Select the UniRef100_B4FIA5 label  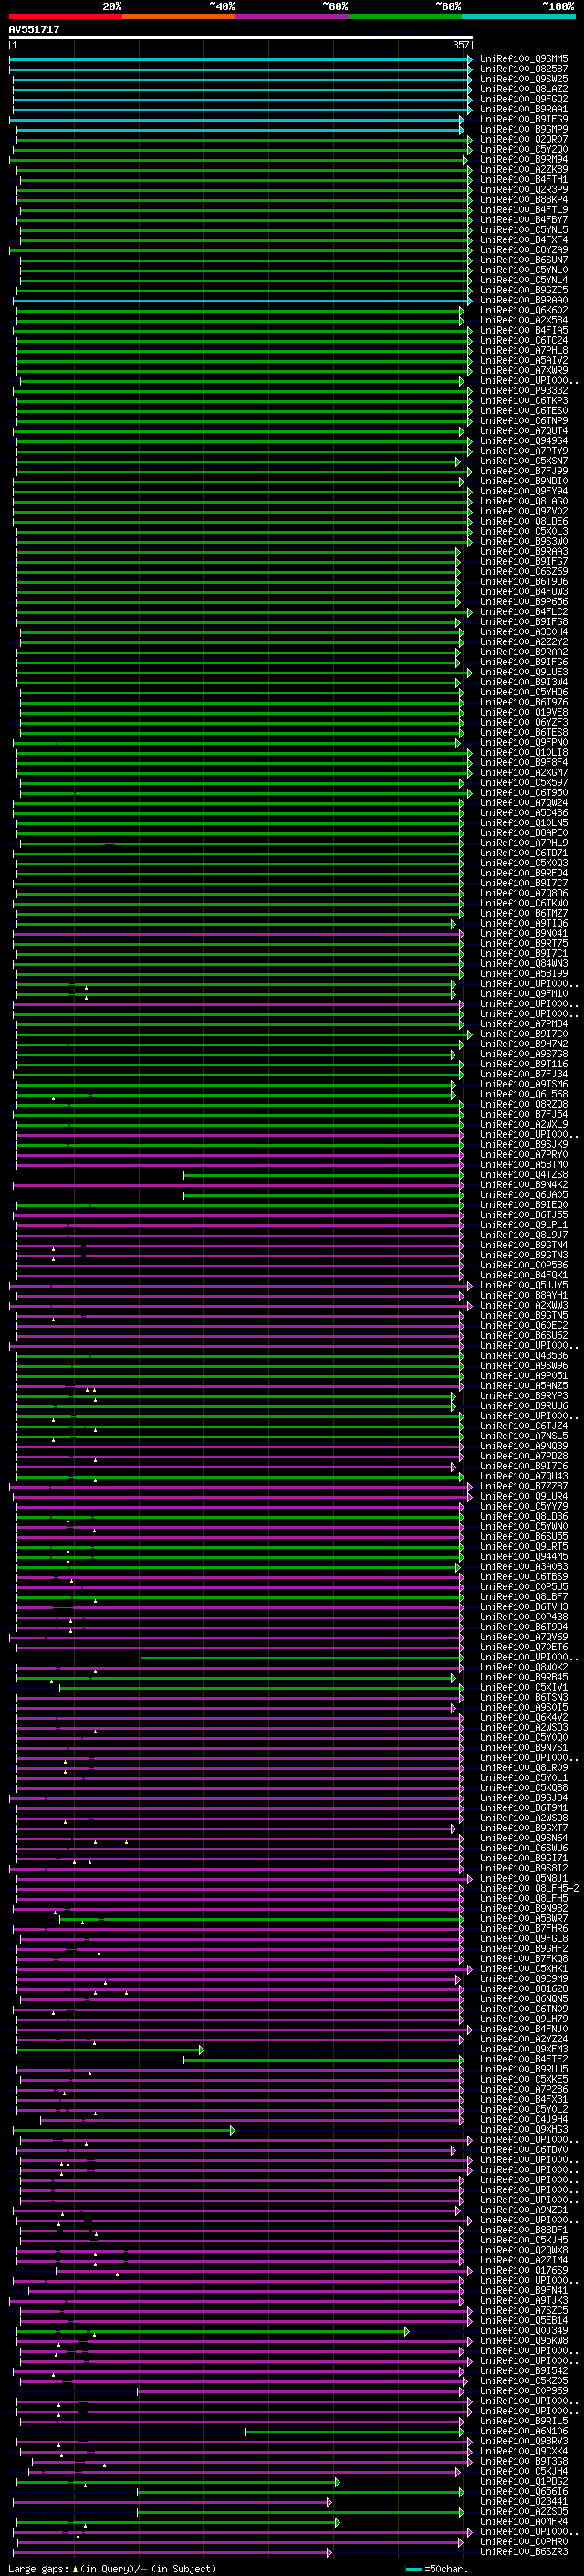point(524,330)
